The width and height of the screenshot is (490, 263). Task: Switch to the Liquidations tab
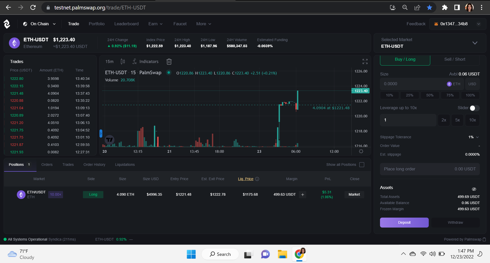click(125, 165)
